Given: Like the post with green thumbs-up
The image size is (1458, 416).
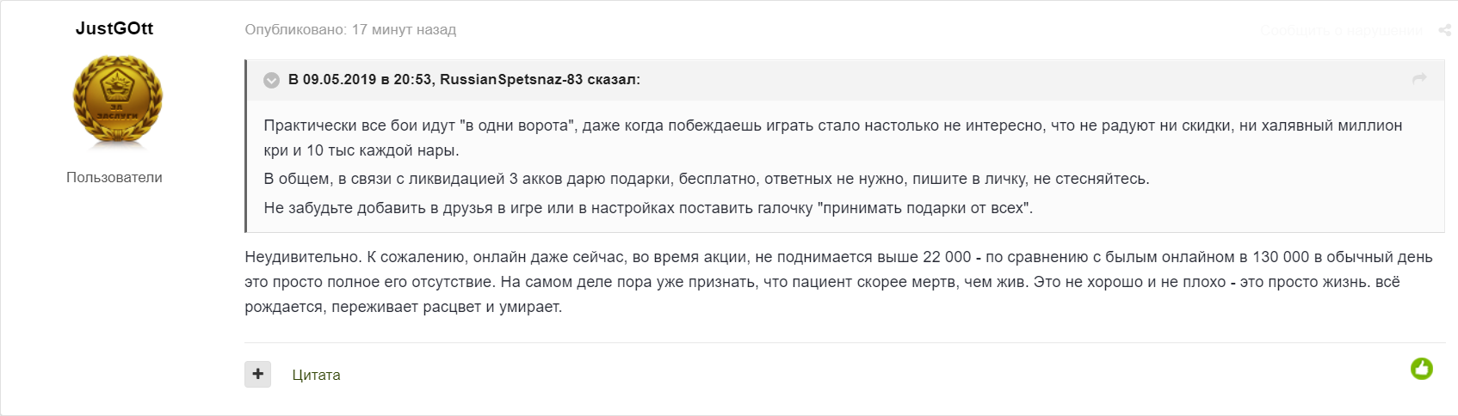Looking at the screenshot, I should [1421, 369].
